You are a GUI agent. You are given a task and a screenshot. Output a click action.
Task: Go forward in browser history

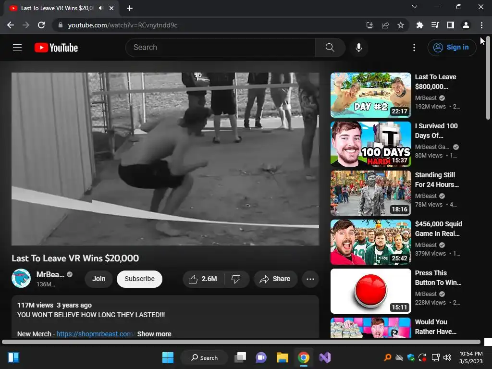coord(26,25)
